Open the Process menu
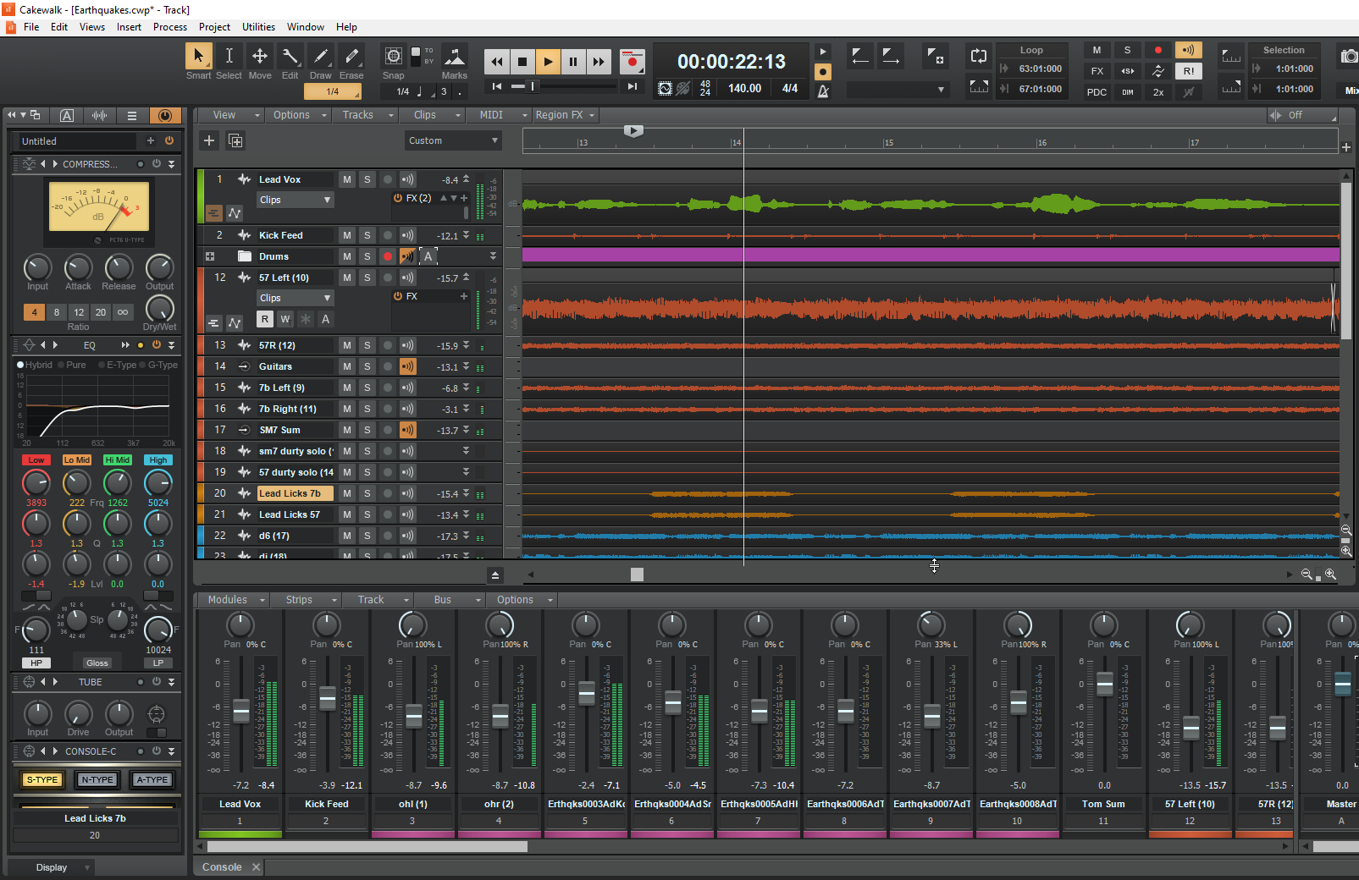The width and height of the screenshot is (1359, 880). click(x=170, y=27)
